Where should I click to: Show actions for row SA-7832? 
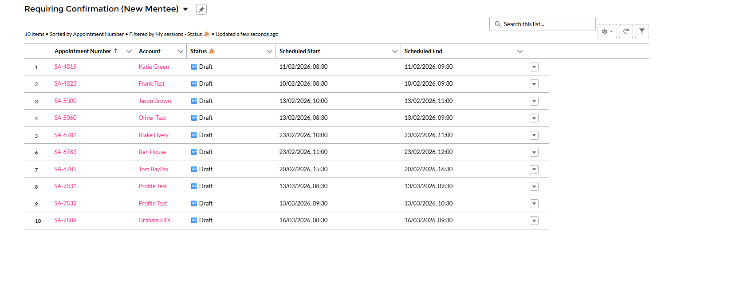pos(534,204)
